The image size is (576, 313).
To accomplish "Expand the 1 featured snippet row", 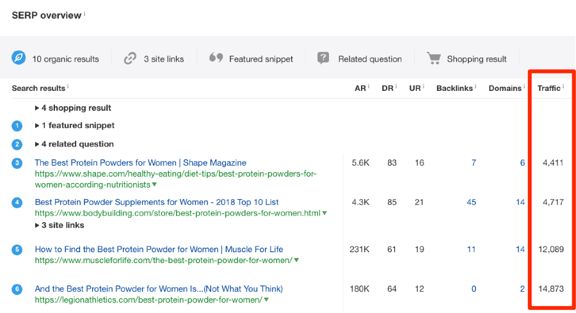I will pyautogui.click(x=75, y=125).
